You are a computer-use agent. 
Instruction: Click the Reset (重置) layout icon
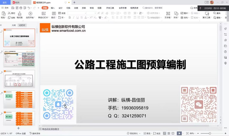click(60, 13)
